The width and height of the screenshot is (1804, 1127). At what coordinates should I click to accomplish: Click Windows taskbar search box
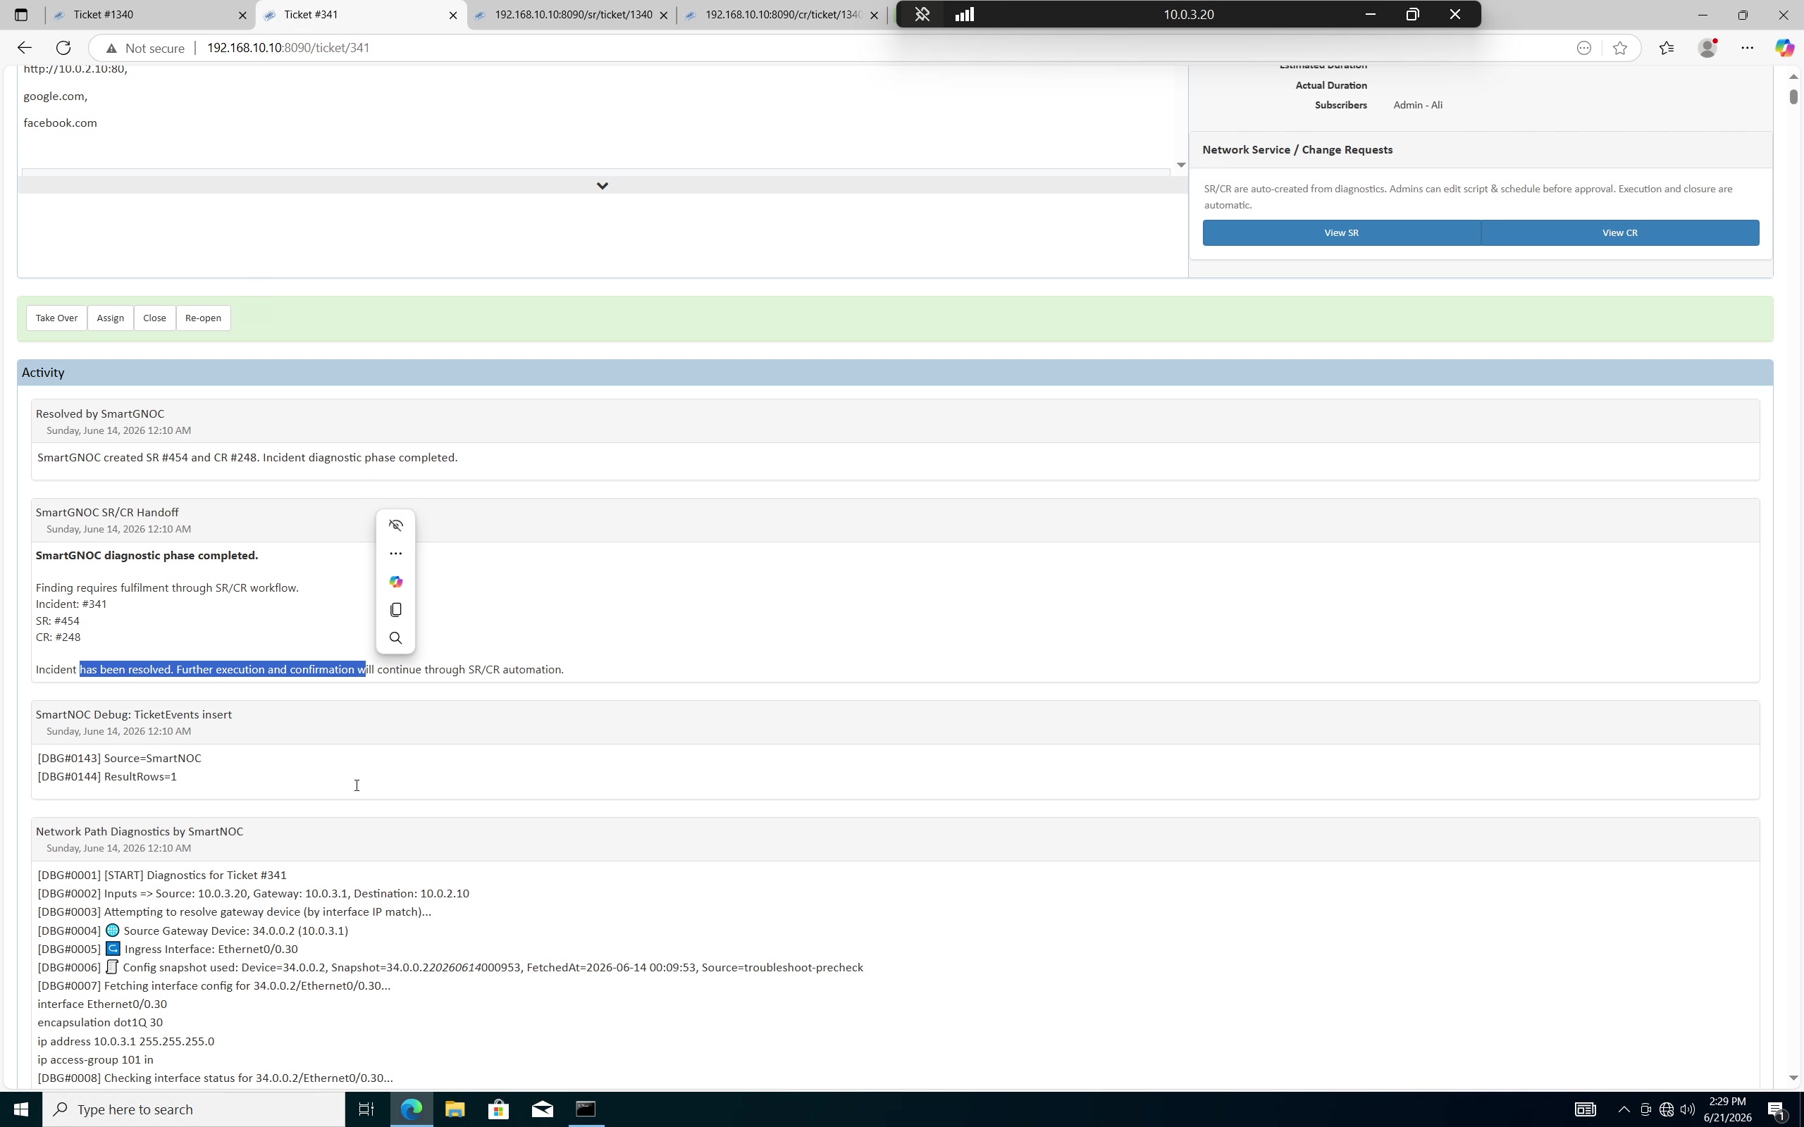click(x=194, y=1109)
